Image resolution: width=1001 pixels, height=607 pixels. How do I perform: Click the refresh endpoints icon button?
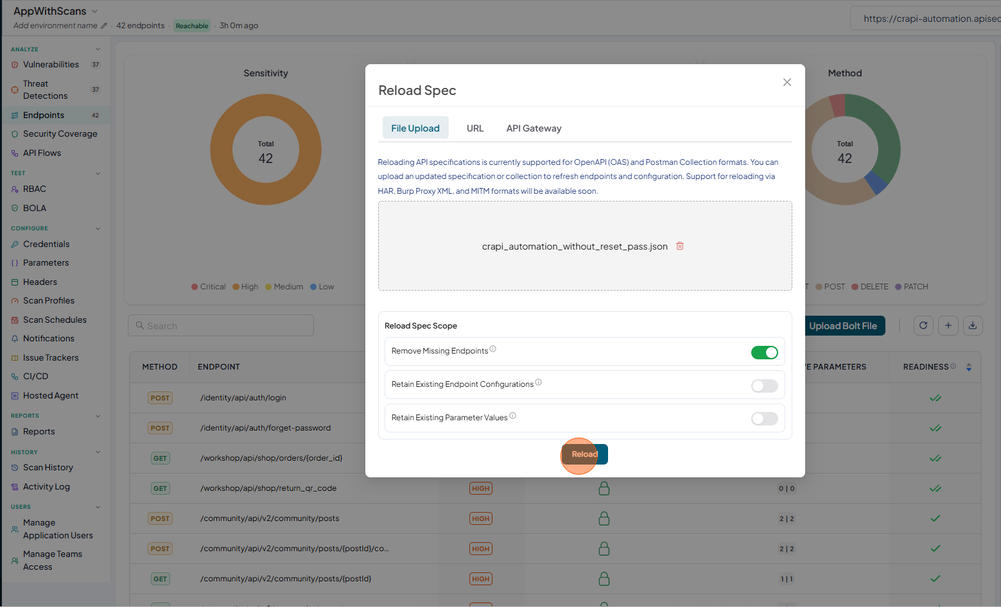(923, 325)
